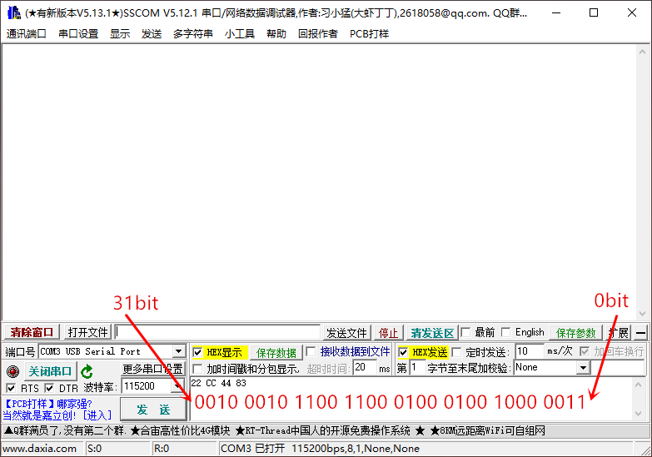Enable the RTS checkbox

(x=11, y=388)
